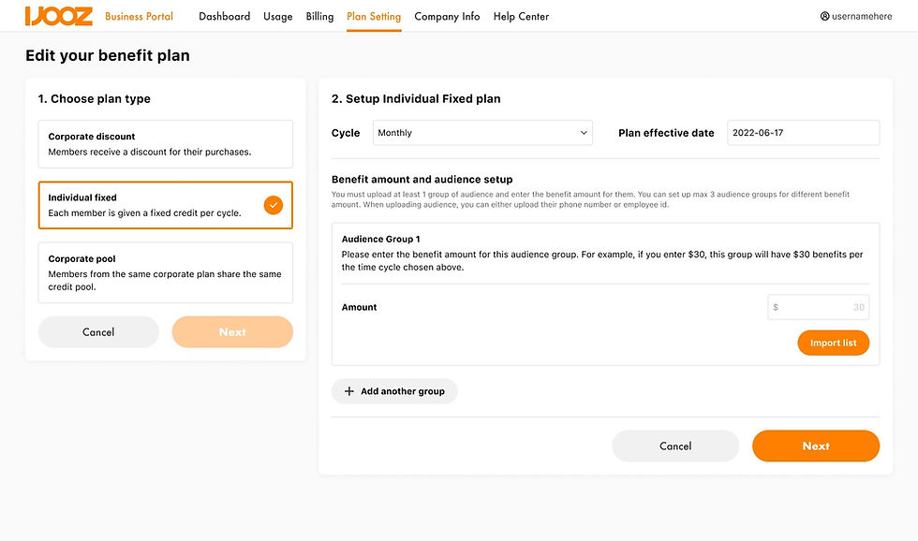This screenshot has height=541, width=918.
Task: Click the user profile icon beside usernamehere
Action: click(824, 16)
